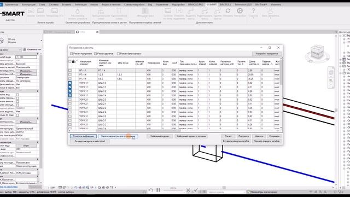Click the Построить button

pyautogui.click(x=243, y=136)
